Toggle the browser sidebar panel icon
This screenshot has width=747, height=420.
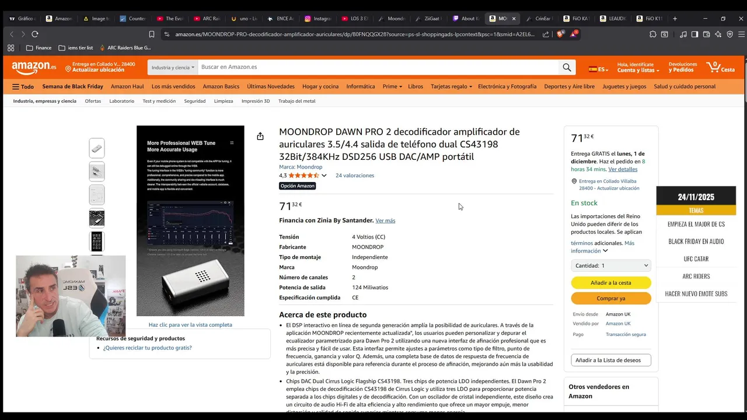point(694,34)
